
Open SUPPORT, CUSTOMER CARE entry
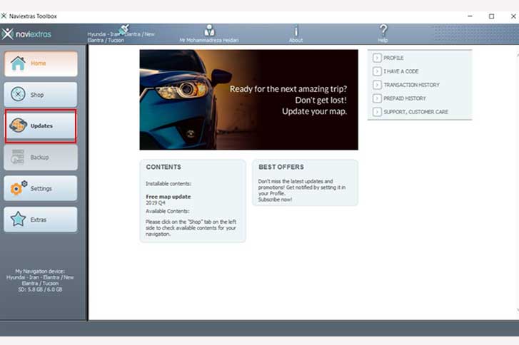[415, 112]
